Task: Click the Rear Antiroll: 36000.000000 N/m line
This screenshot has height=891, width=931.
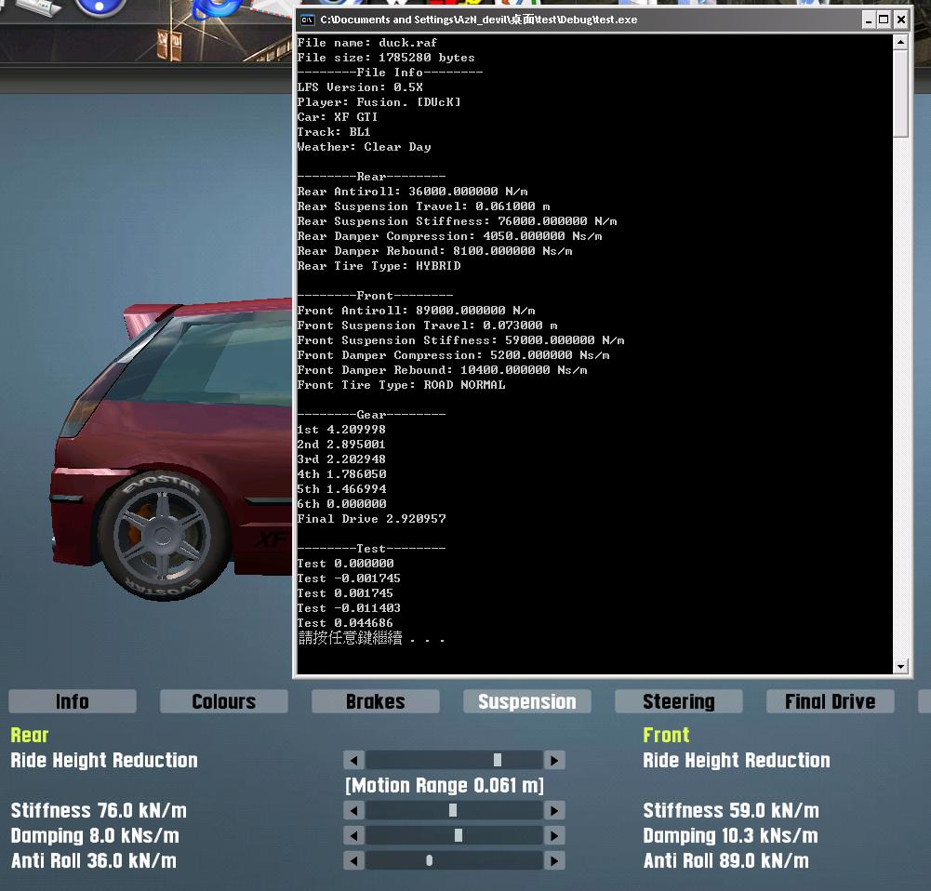Action: [x=413, y=192]
